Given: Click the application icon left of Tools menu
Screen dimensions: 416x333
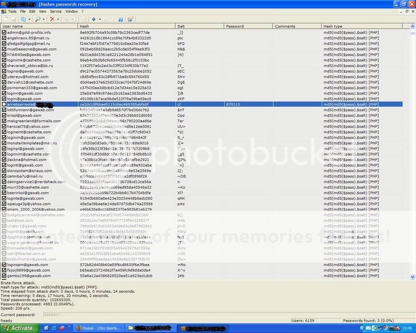Looking at the screenshot, I should 4,11.
